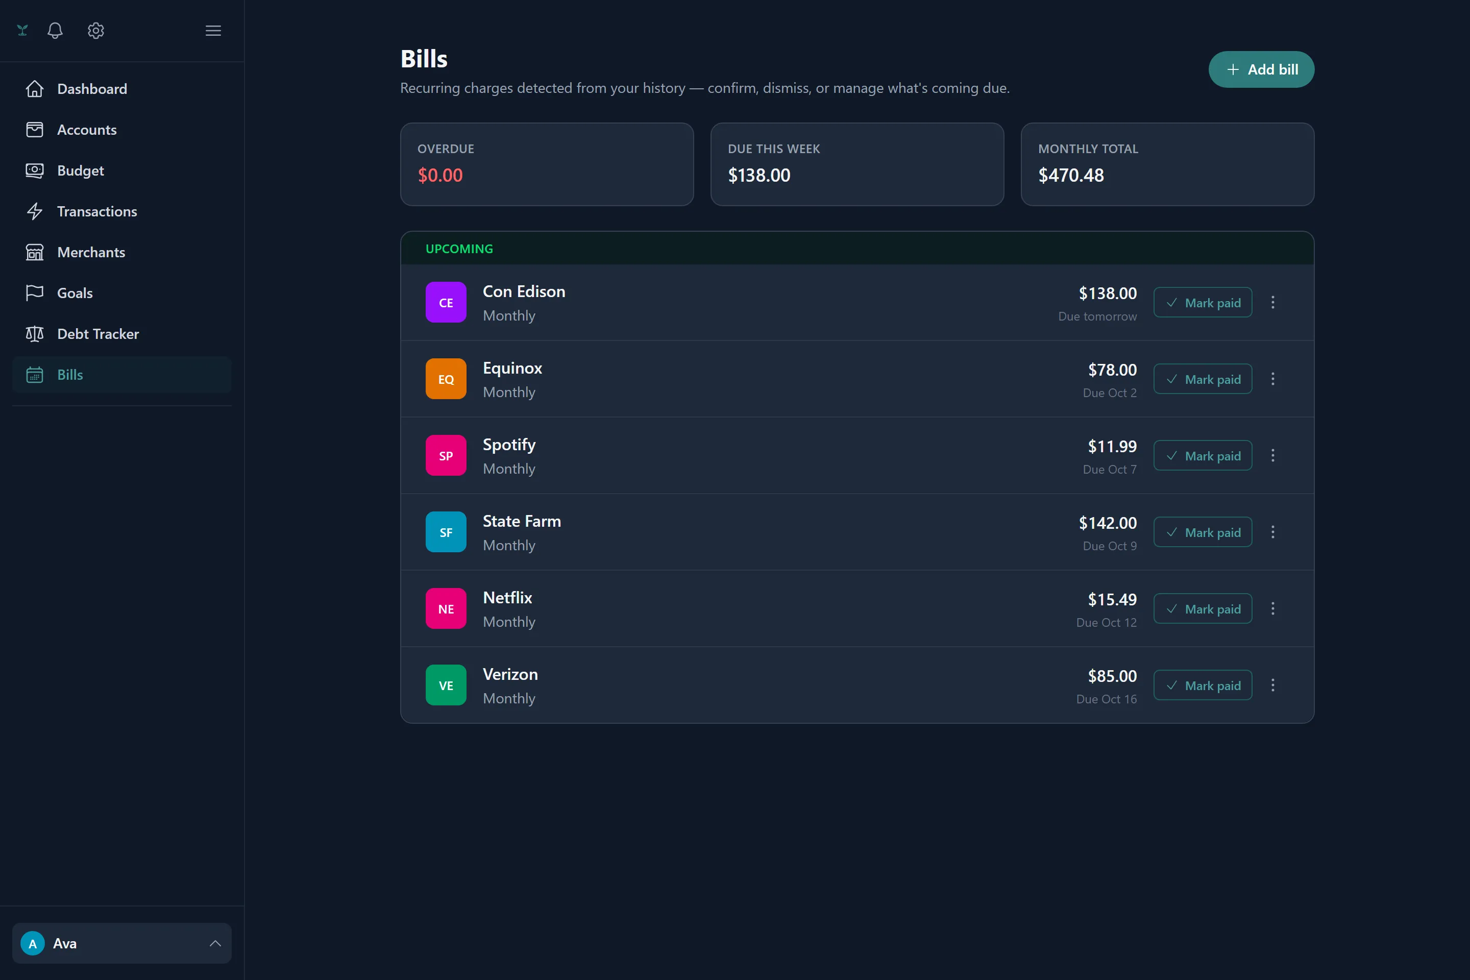
Task: Go to Dashboard in the sidebar
Action: [122, 89]
